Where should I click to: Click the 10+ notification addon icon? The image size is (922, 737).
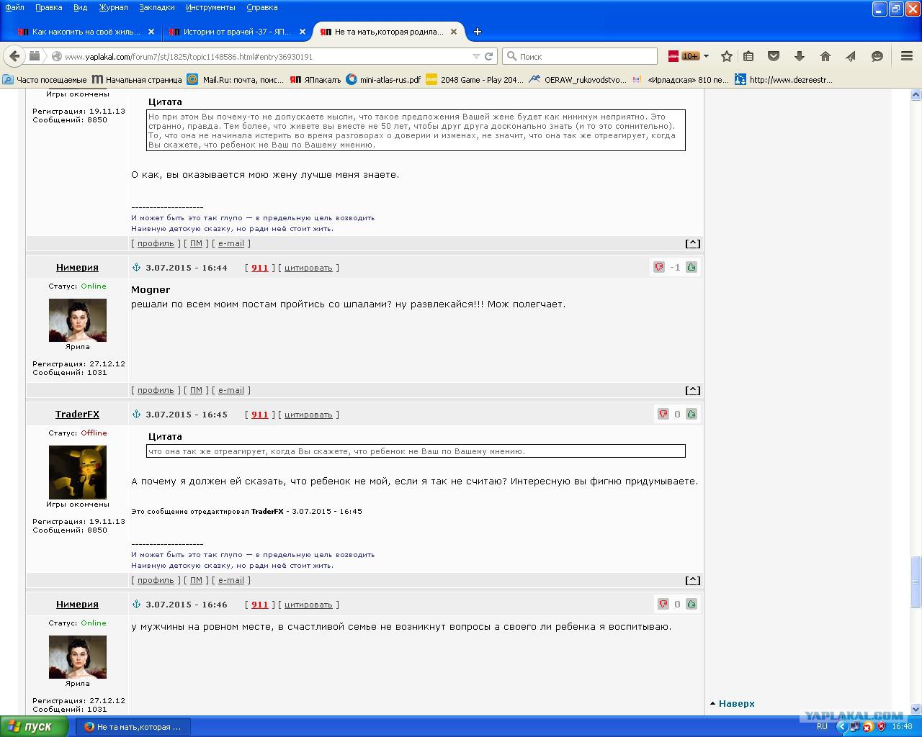(x=684, y=56)
